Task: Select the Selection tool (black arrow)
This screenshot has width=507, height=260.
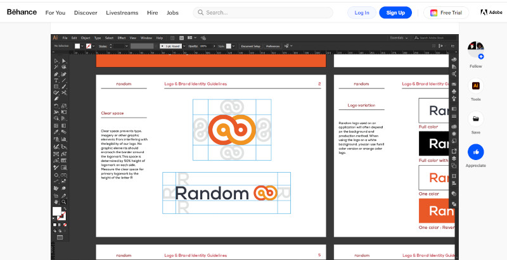Action: click(x=56, y=61)
